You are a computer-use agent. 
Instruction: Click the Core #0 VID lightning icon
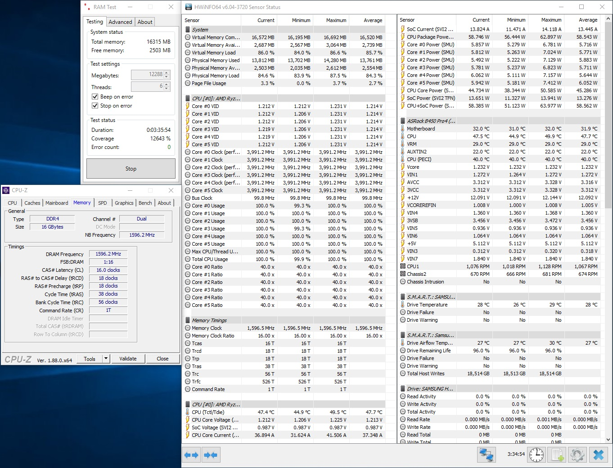tap(188, 106)
